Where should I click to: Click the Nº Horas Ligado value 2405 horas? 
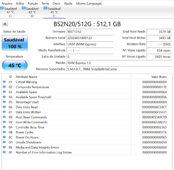click(160, 57)
